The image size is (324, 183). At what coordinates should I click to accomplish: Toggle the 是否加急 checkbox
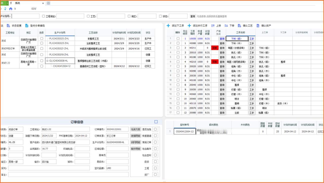pyautogui.click(x=155, y=129)
